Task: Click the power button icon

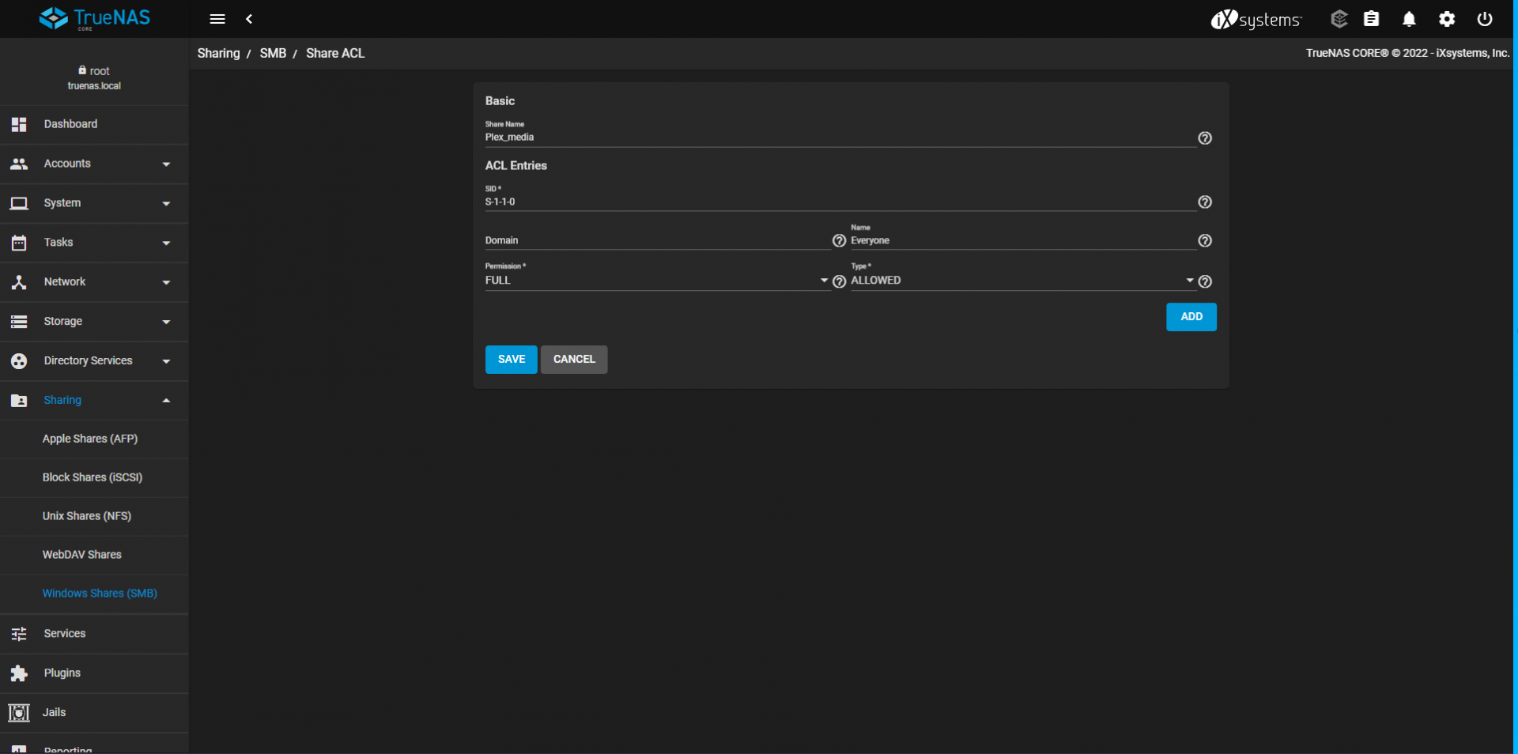Action: click(x=1485, y=19)
